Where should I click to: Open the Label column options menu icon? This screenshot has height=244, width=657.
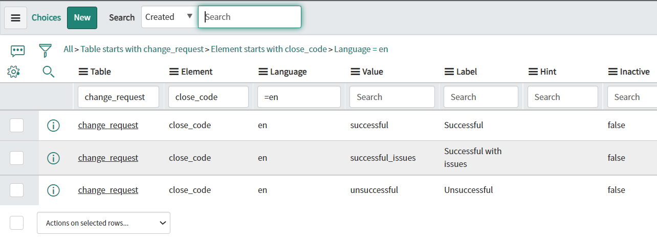(x=449, y=72)
